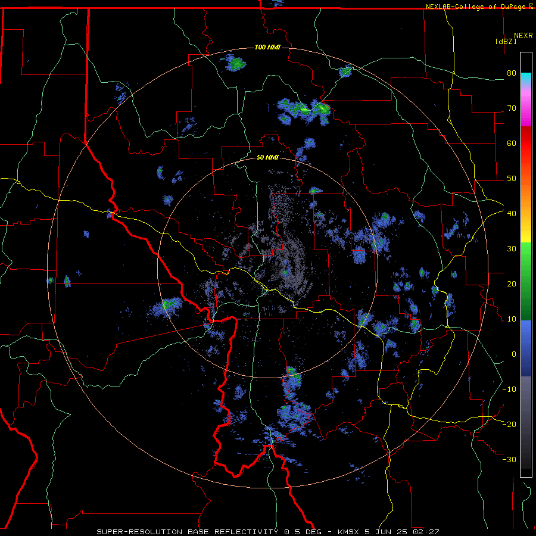Click the 30 value on the dBZ scale
The image size is (536, 536).
tap(512, 249)
